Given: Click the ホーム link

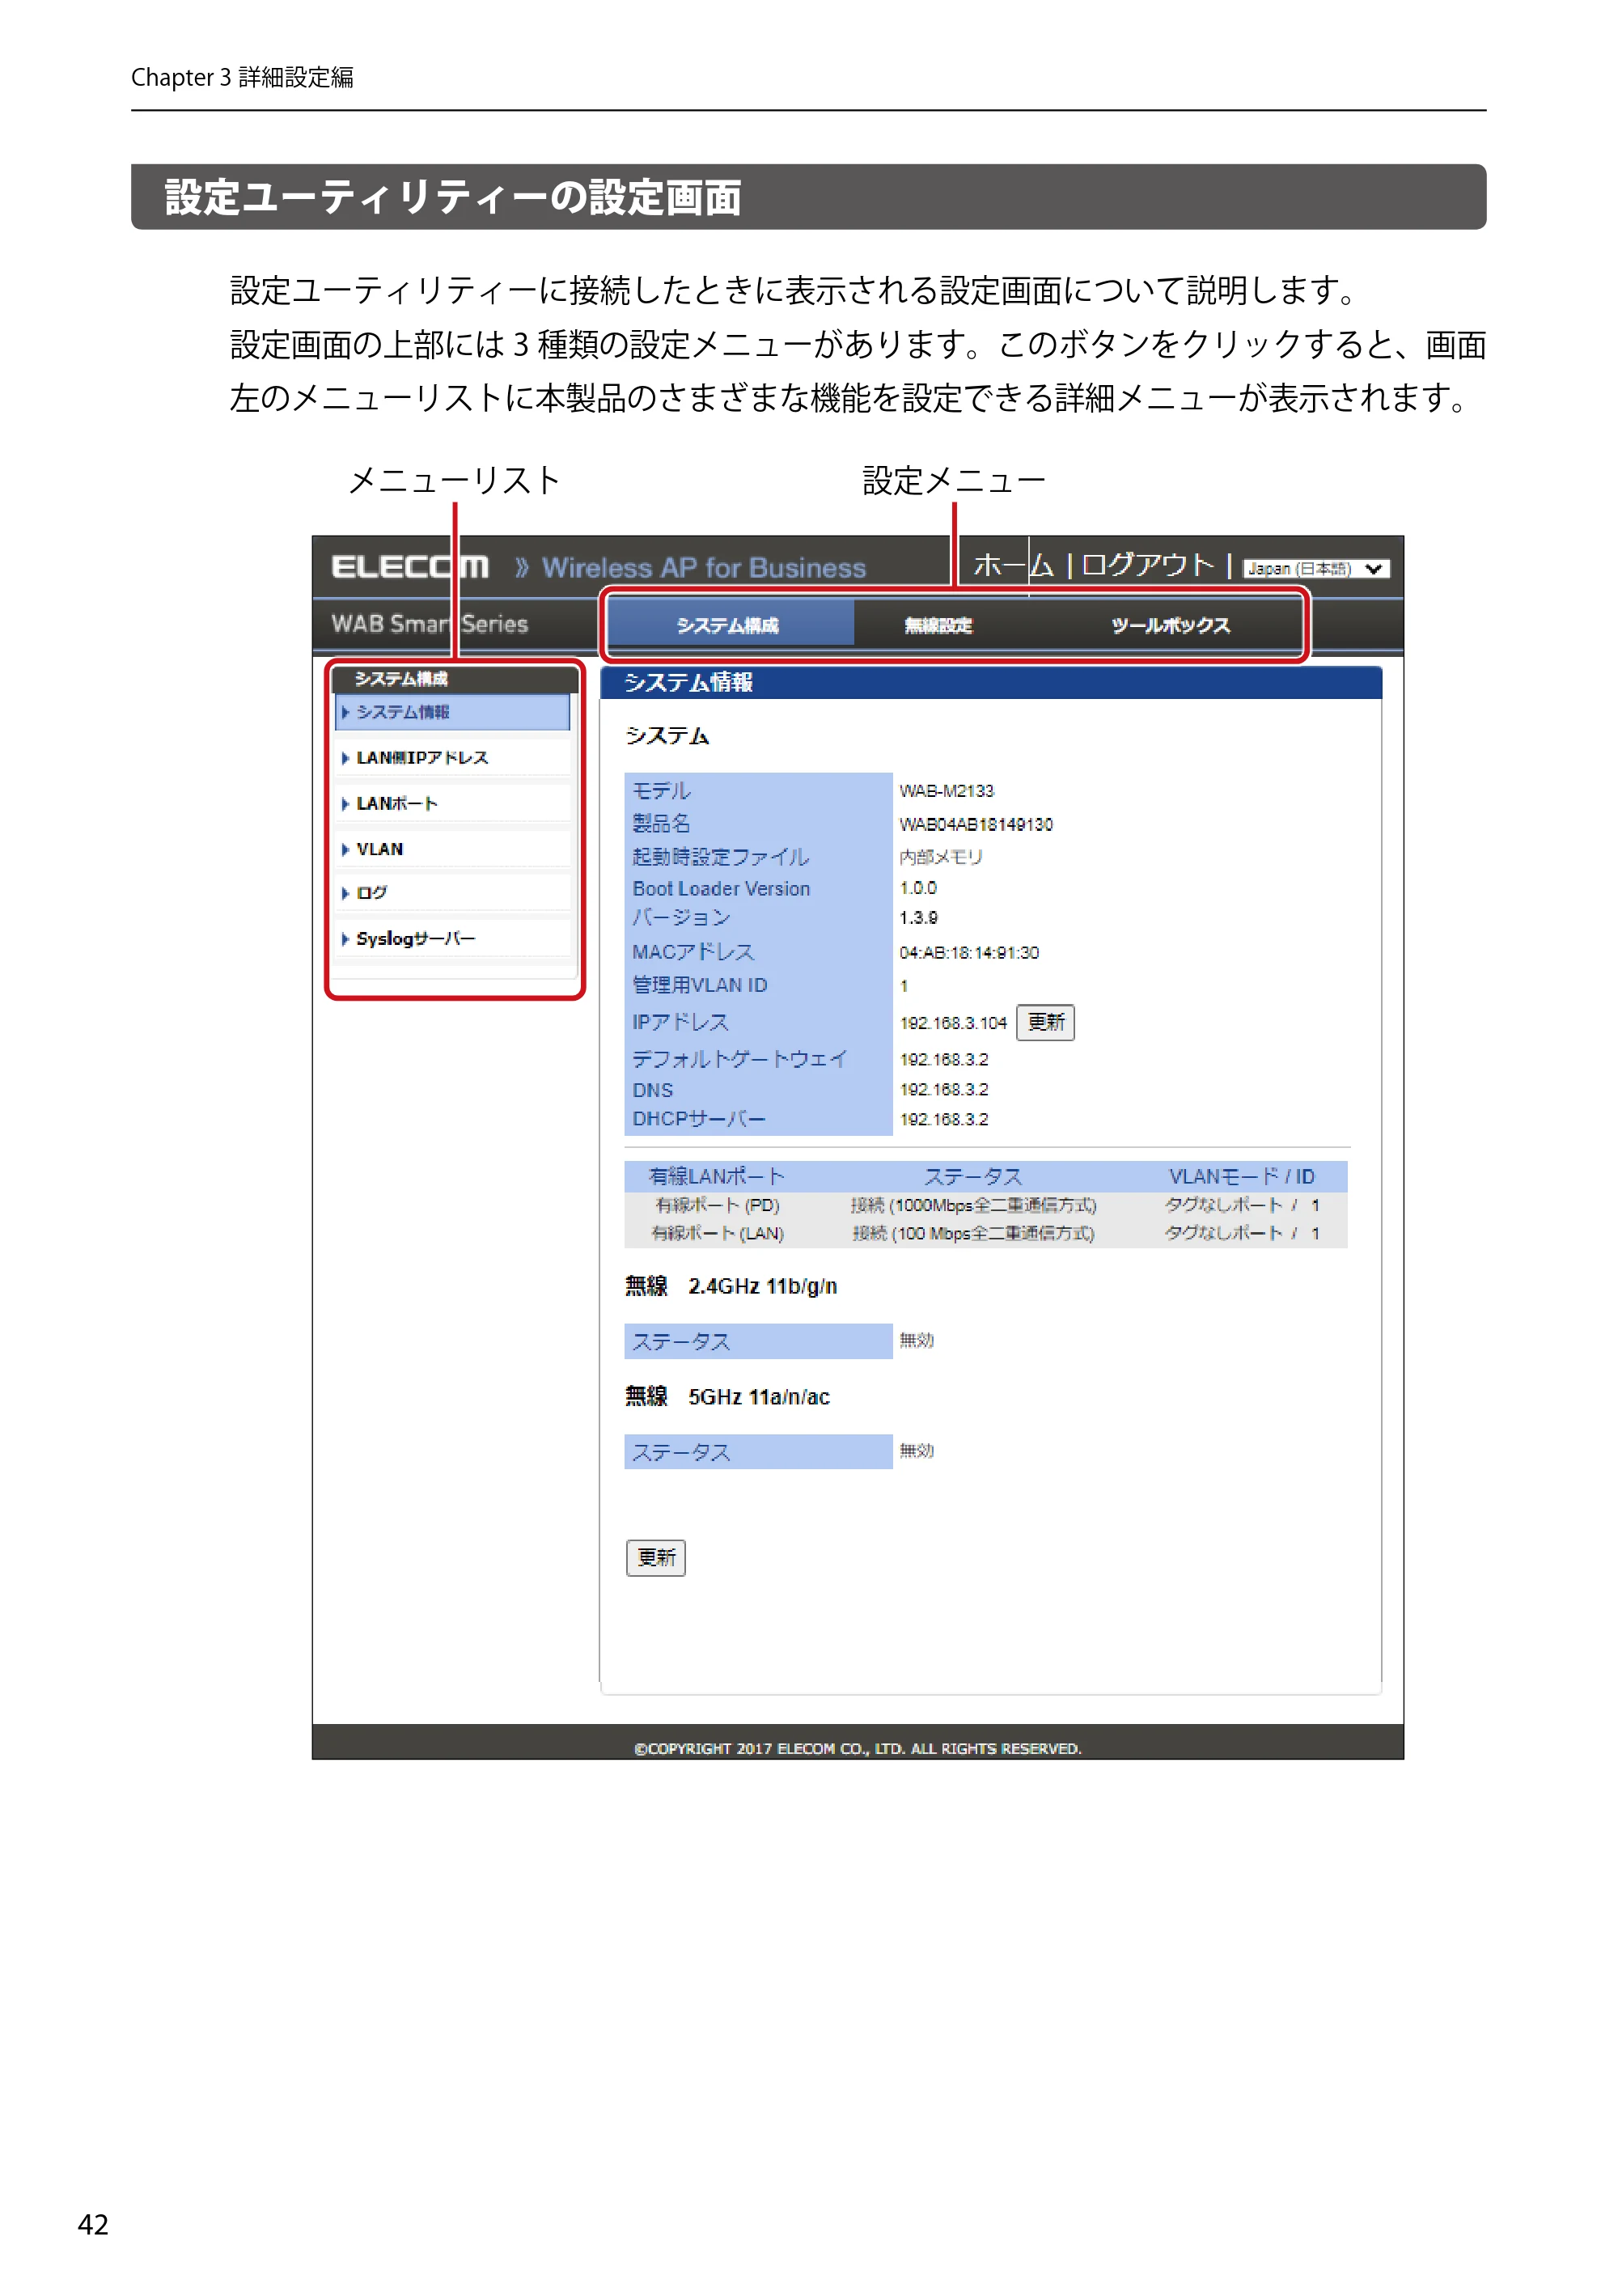Looking at the screenshot, I should pyautogui.click(x=1012, y=566).
